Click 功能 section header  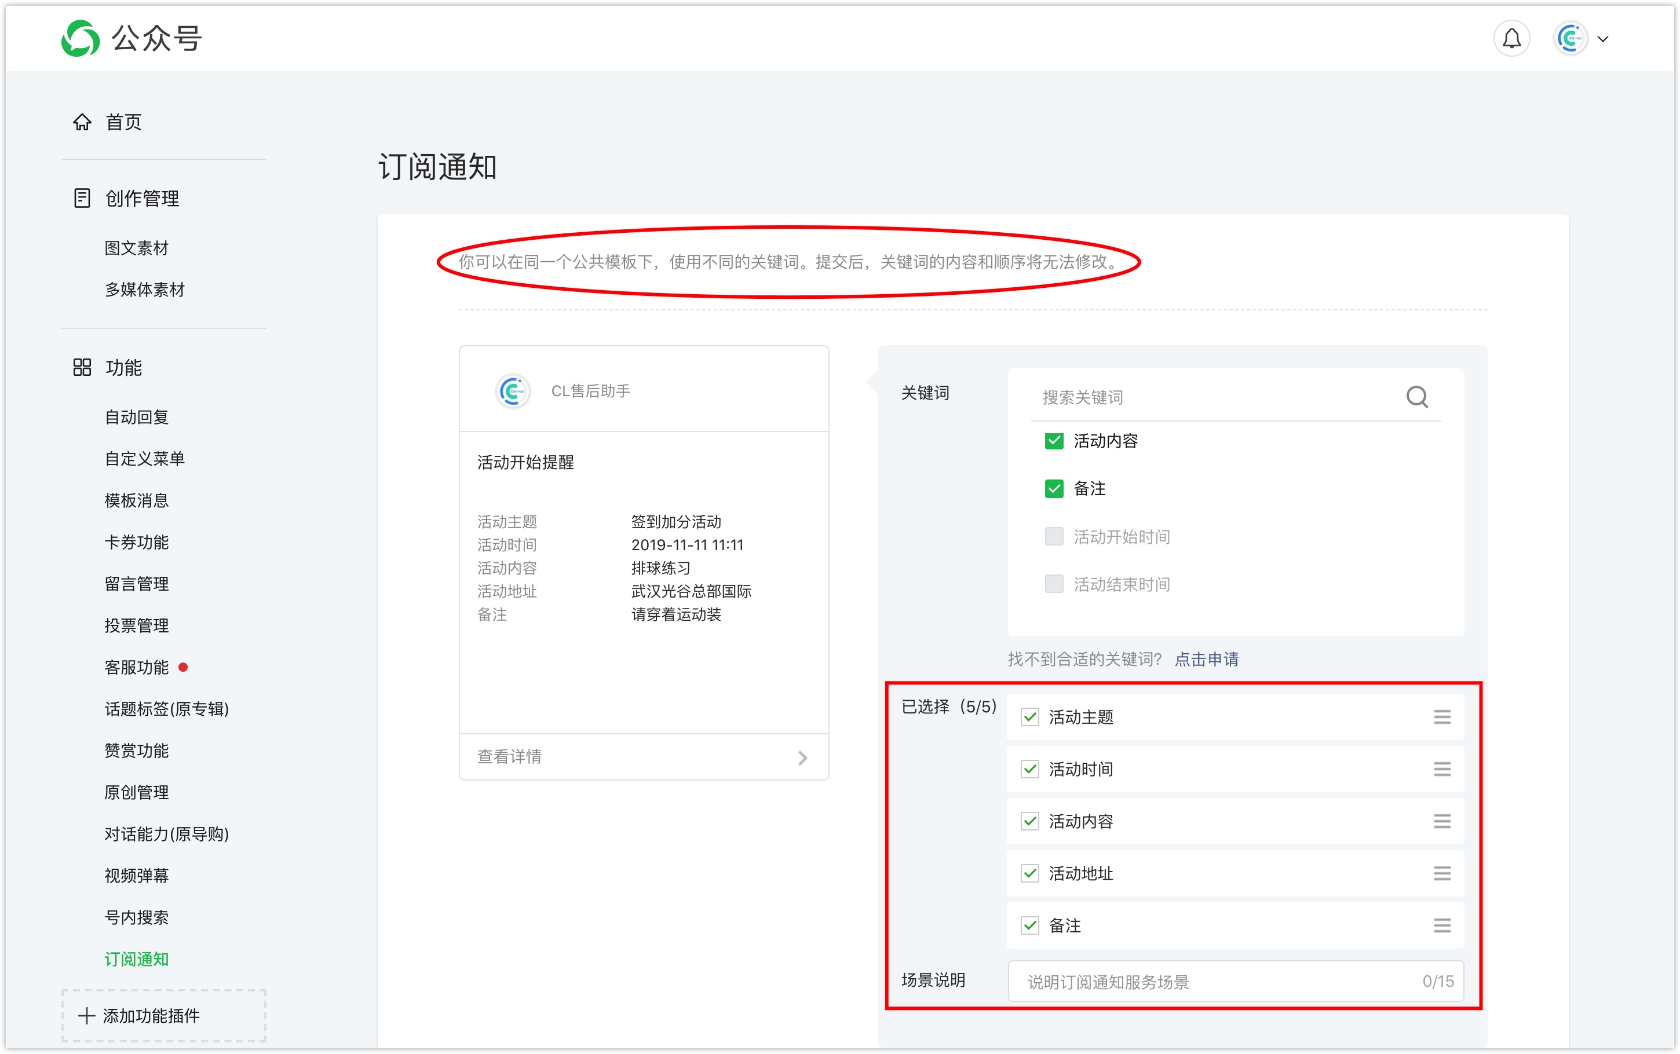click(x=123, y=367)
